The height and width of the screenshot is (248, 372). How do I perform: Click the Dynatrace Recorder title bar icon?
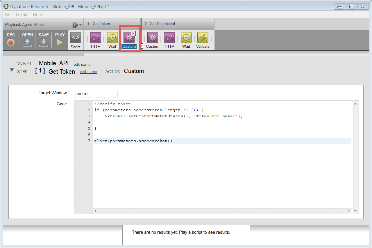click(x=6, y=6)
